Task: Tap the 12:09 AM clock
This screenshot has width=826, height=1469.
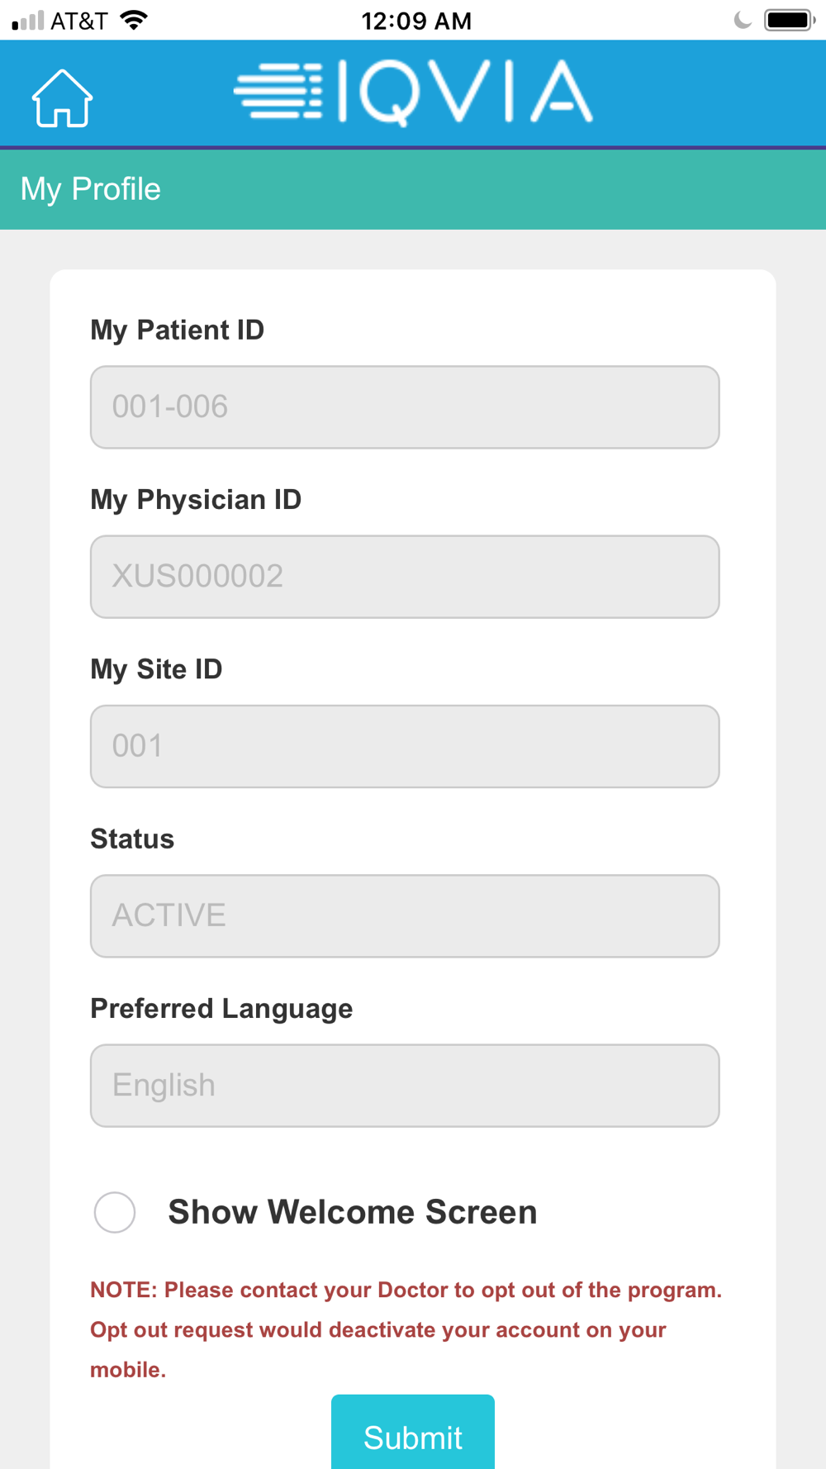Action: coord(416,21)
